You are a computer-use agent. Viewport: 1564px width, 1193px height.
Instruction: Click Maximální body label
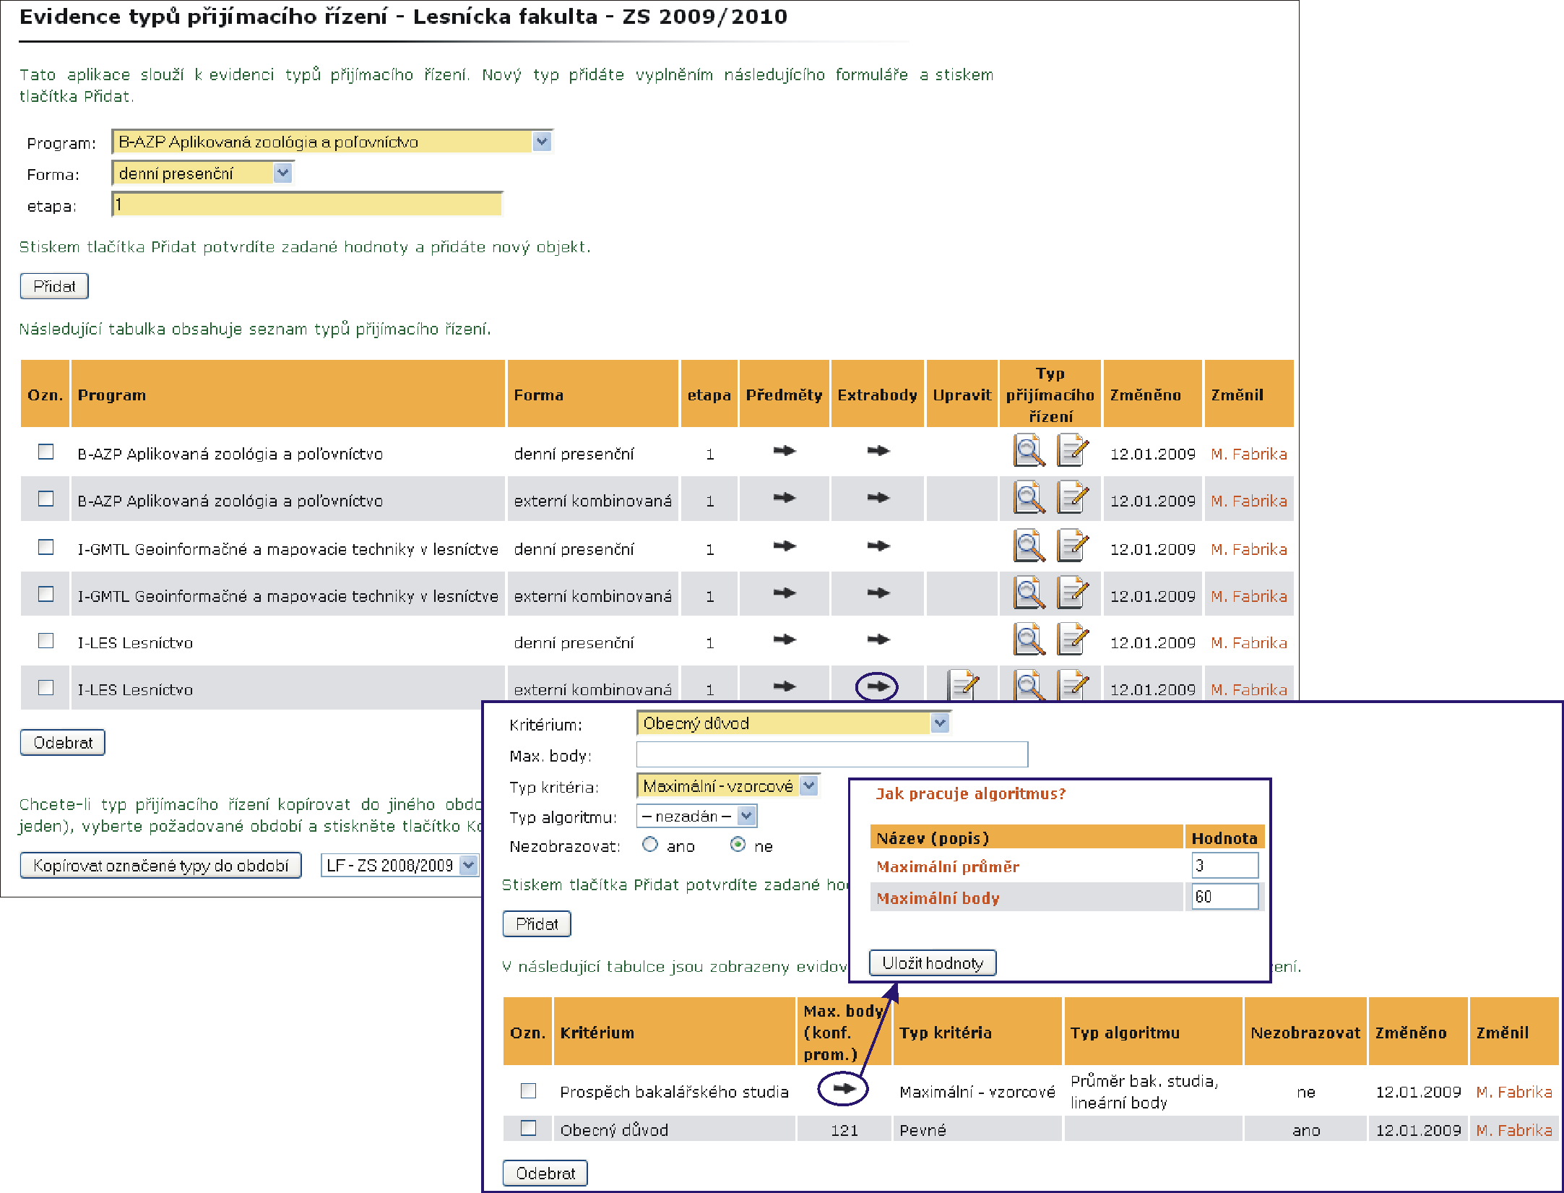click(938, 898)
